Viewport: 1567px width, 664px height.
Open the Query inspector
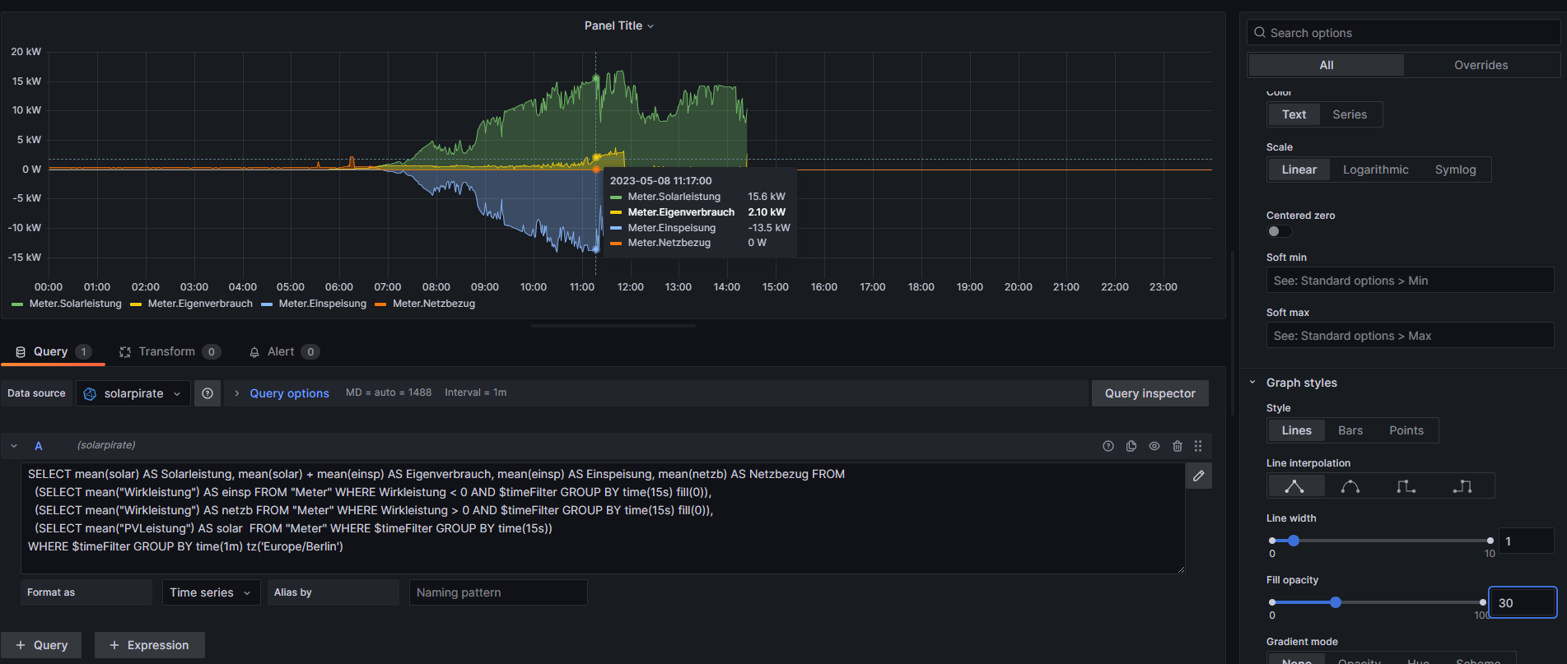(x=1150, y=393)
